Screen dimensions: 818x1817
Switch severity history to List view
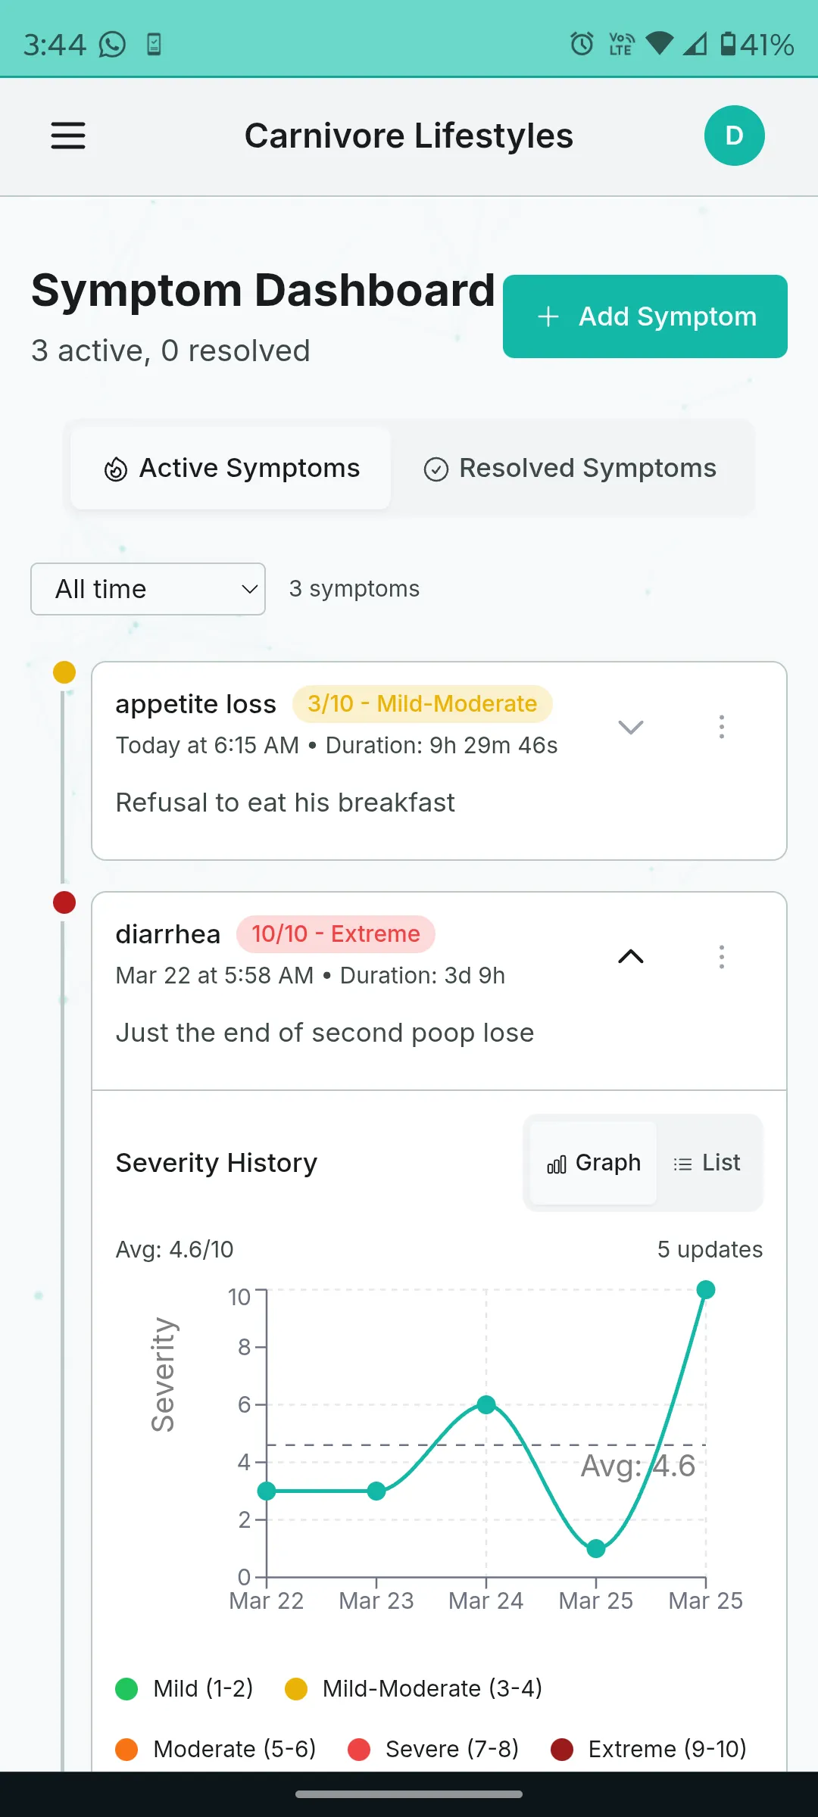tap(707, 1163)
